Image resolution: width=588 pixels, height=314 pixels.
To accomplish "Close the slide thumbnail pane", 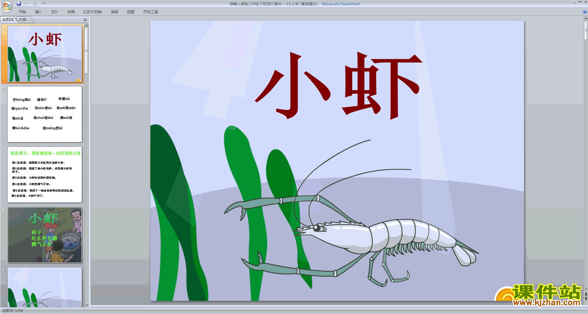I will pyautogui.click(x=85, y=20).
